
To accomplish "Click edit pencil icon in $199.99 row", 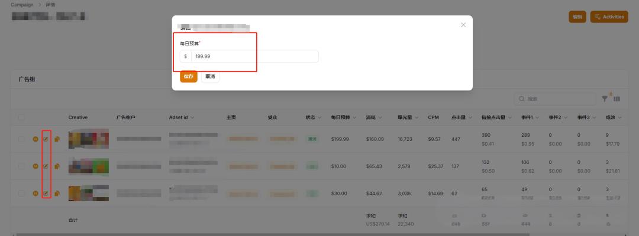I will click(46, 139).
